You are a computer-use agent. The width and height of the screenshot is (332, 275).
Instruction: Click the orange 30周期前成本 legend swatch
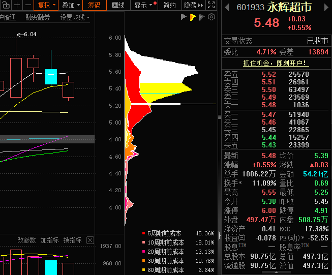point(143,261)
